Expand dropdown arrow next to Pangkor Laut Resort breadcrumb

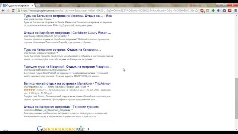(x=88, y=87)
